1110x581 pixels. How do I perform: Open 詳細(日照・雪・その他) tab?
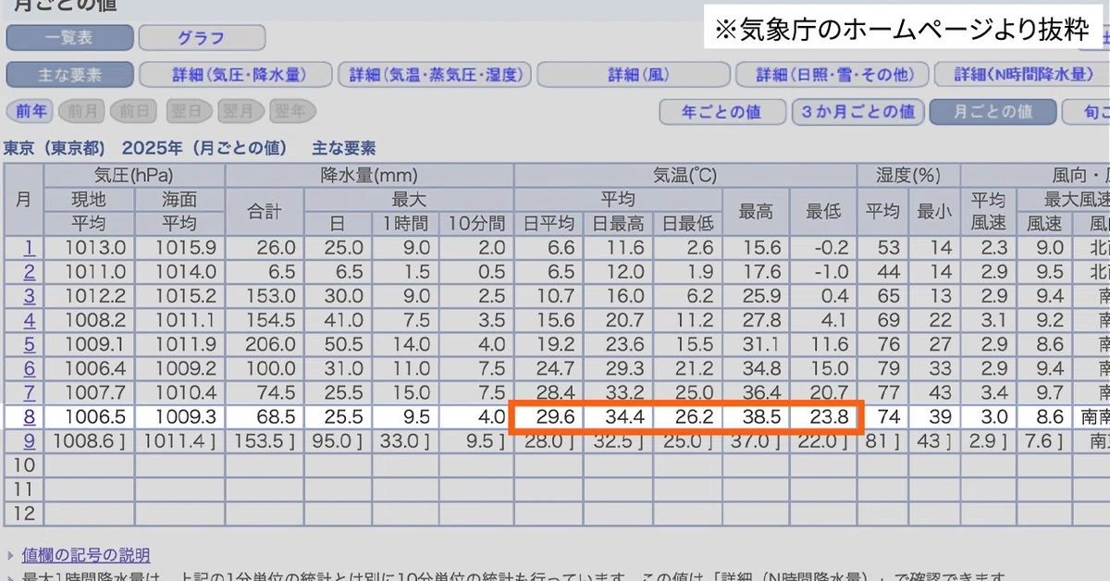[832, 75]
